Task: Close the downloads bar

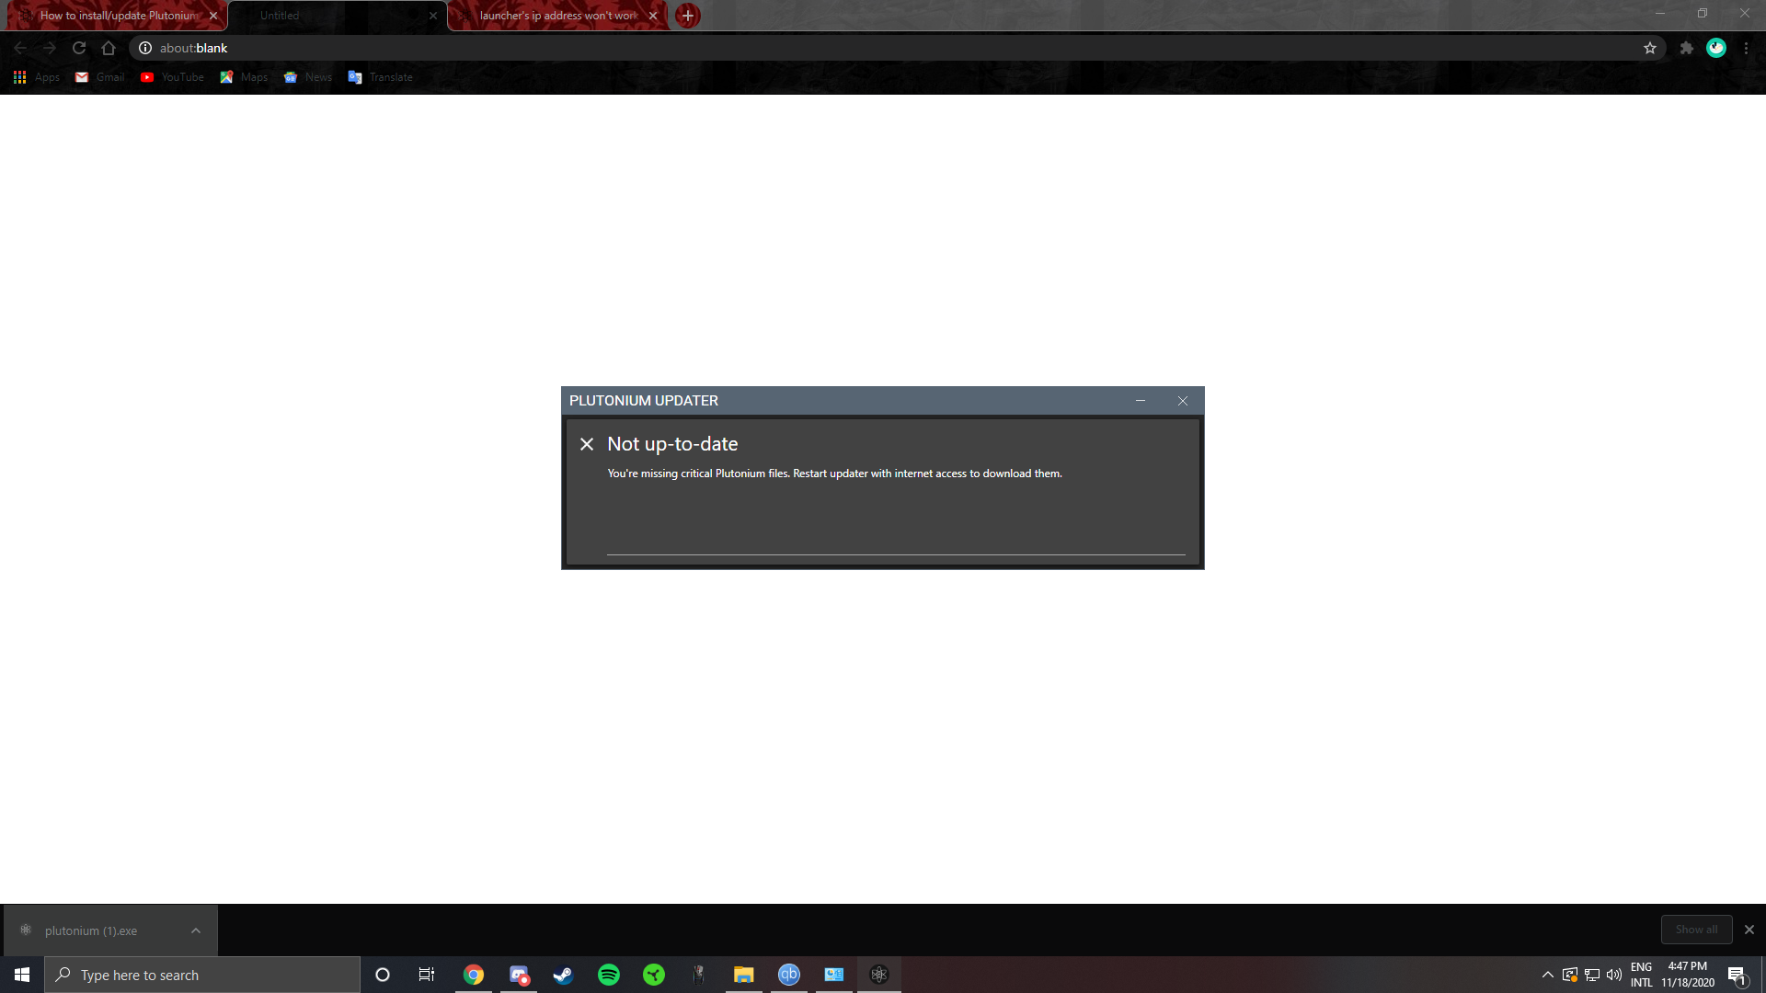Action: [x=1749, y=930]
